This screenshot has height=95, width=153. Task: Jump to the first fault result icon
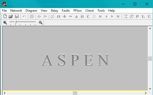(x=100, y=16)
